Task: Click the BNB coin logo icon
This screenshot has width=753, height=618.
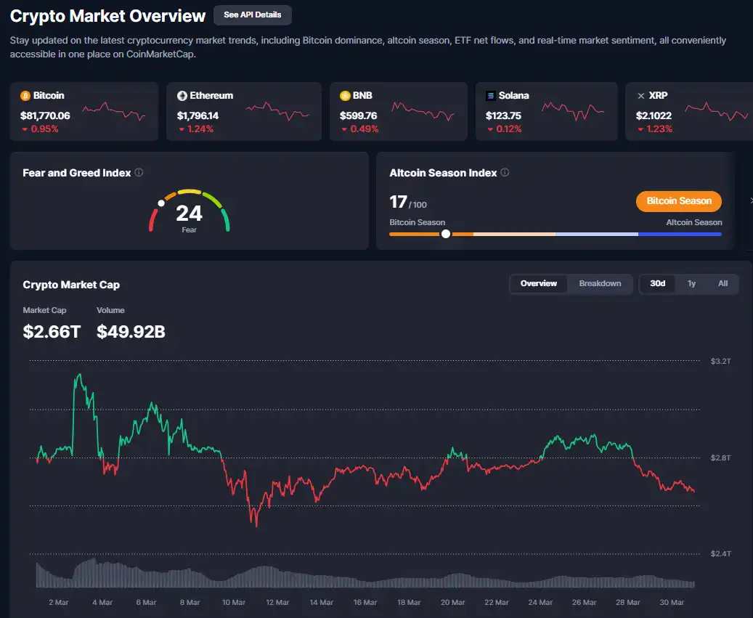Action: [x=345, y=96]
